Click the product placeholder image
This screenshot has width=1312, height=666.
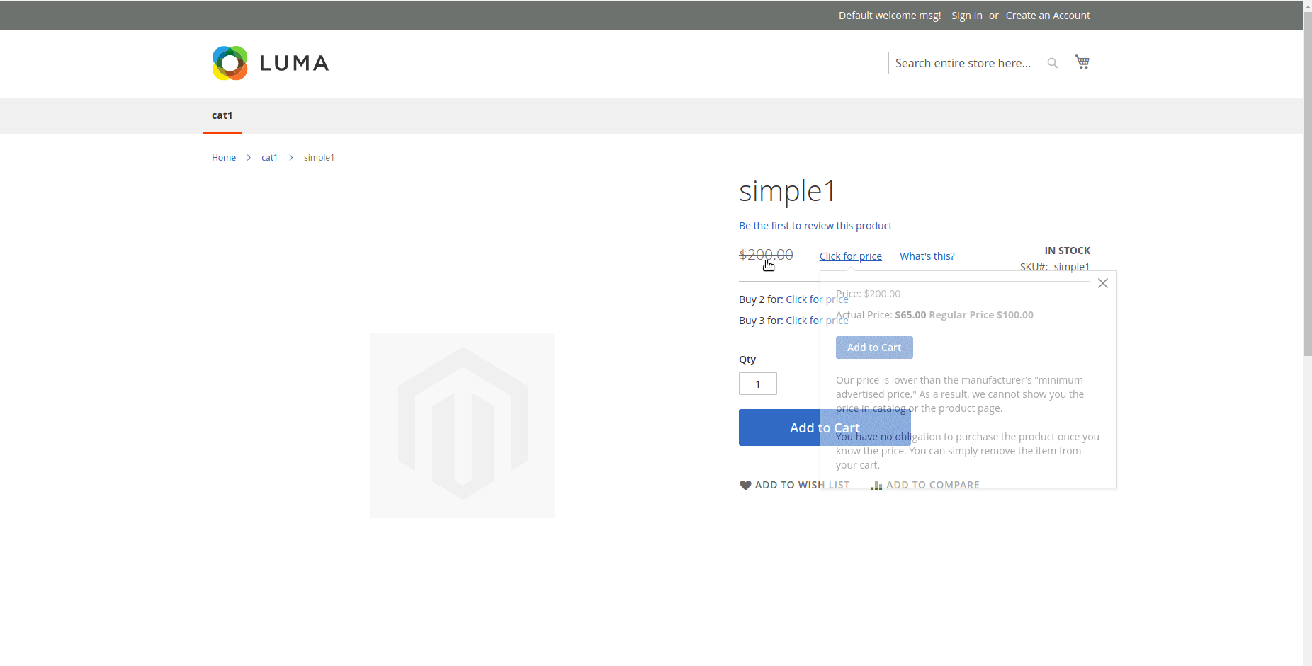[x=463, y=425]
